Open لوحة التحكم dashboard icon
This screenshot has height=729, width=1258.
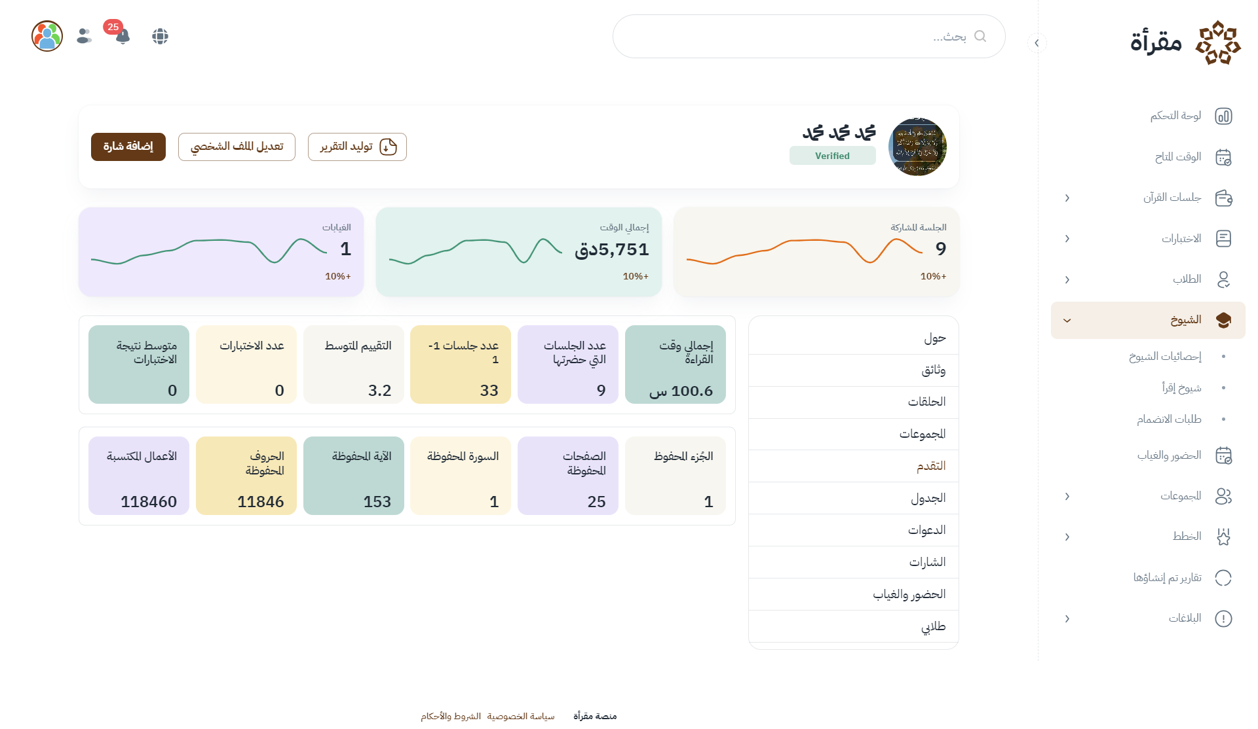tap(1223, 116)
